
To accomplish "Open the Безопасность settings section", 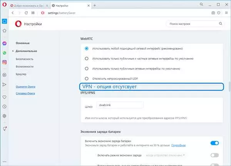I will (25, 59).
